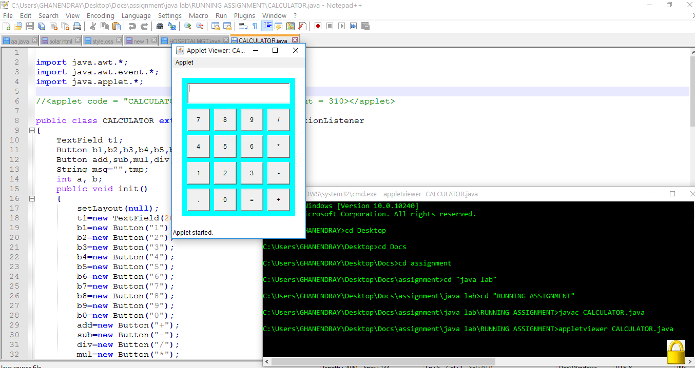Collapse the class fold at line 9
695x368 pixels.
[x=32, y=131]
